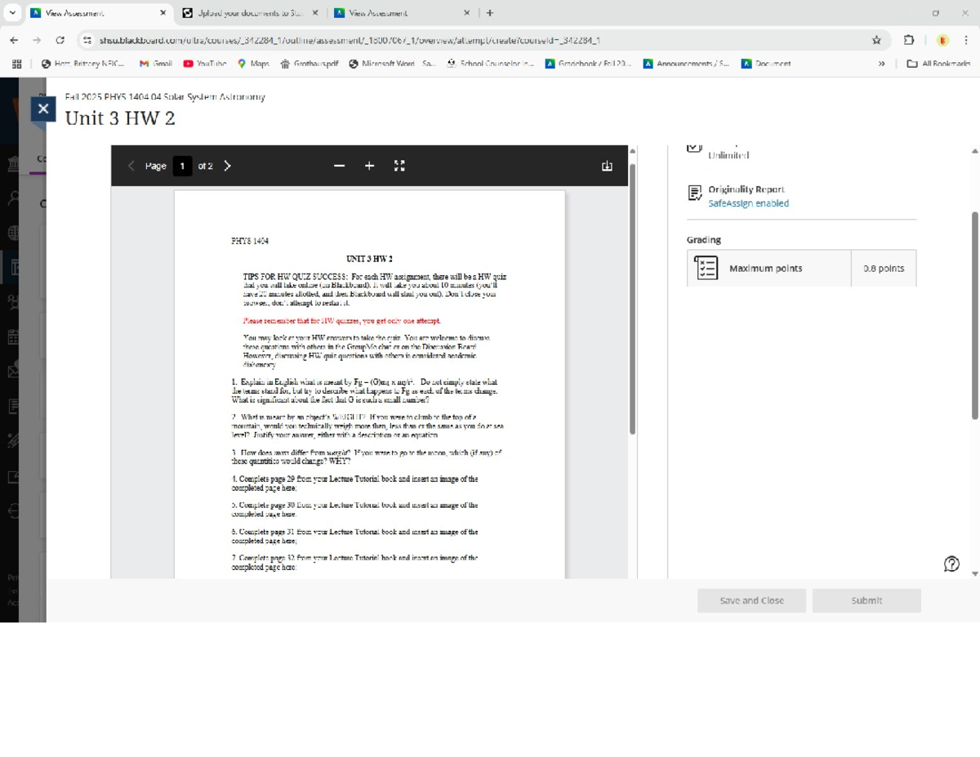Bookmark this page with star icon
The height and width of the screenshot is (757, 980).
[876, 40]
